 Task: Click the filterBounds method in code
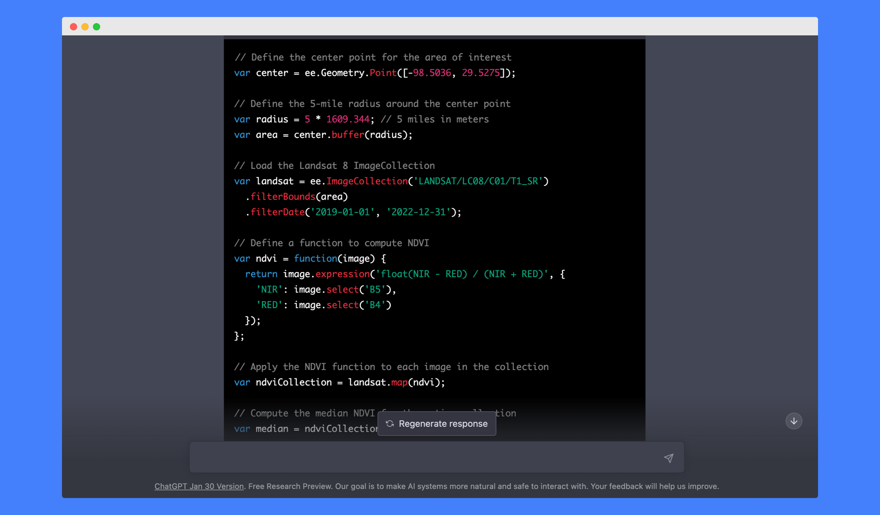click(x=283, y=197)
